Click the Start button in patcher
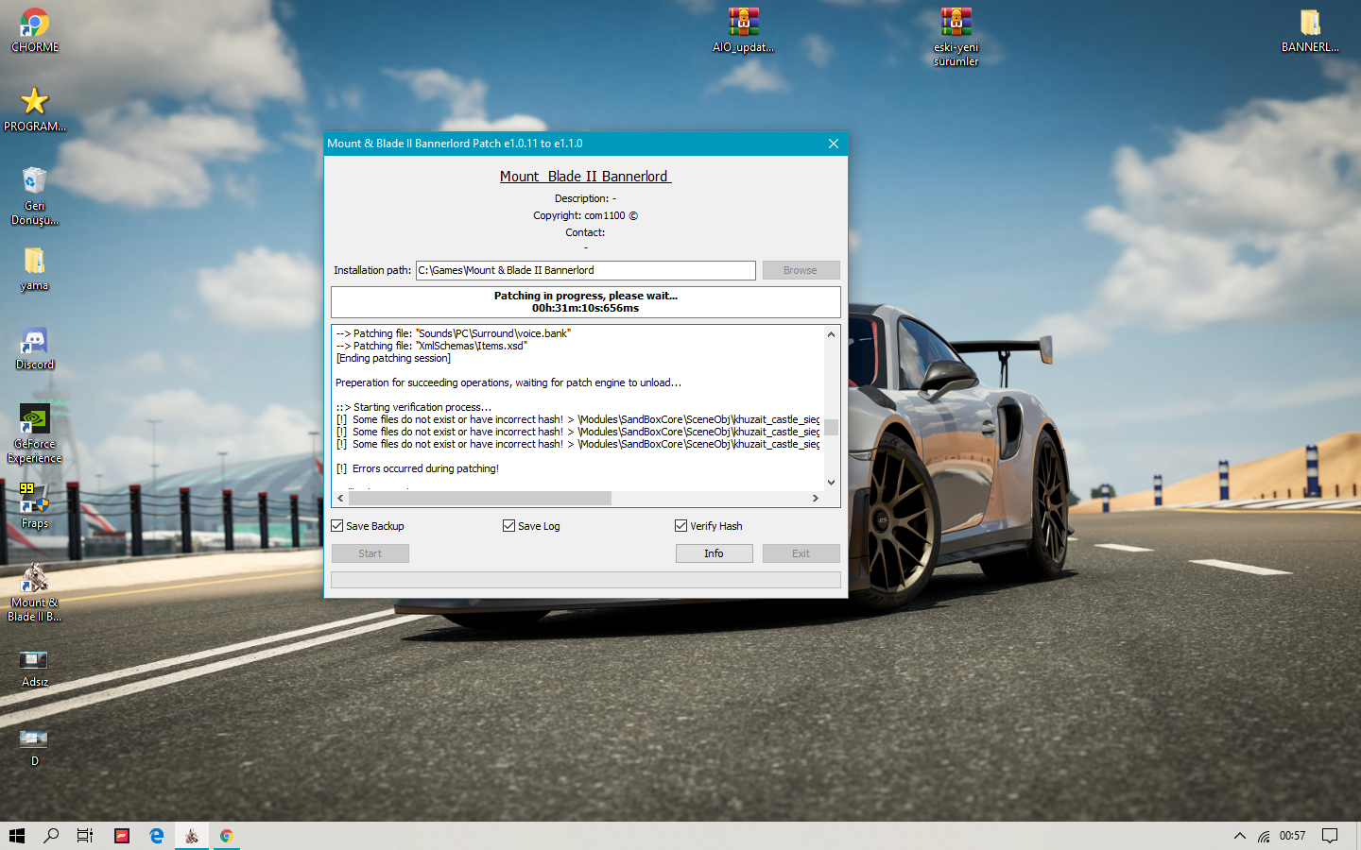The image size is (1361, 850). pyautogui.click(x=370, y=553)
